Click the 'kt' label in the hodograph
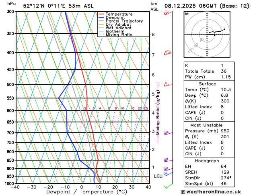Image resolution: width=253 pixels, height=195 pixels. pos(187,14)
